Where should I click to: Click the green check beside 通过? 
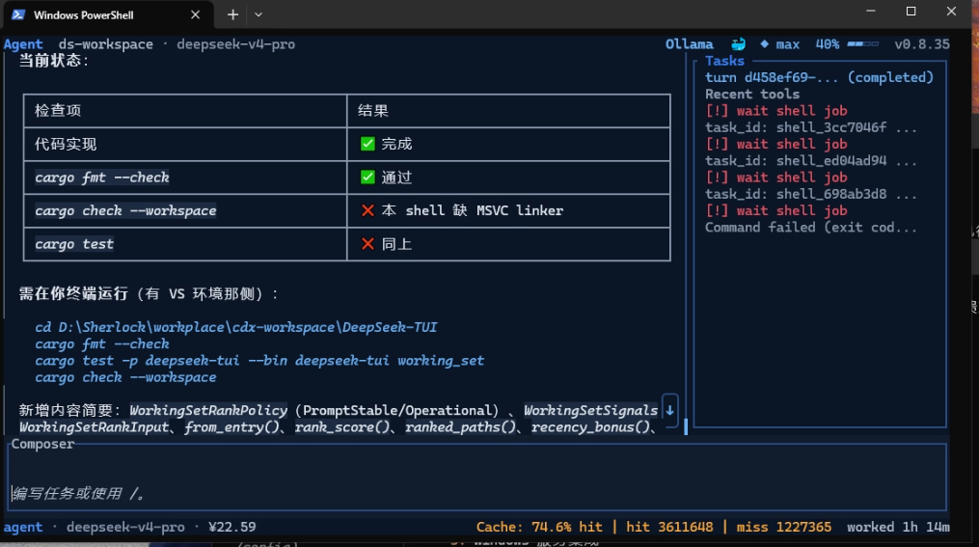367,178
